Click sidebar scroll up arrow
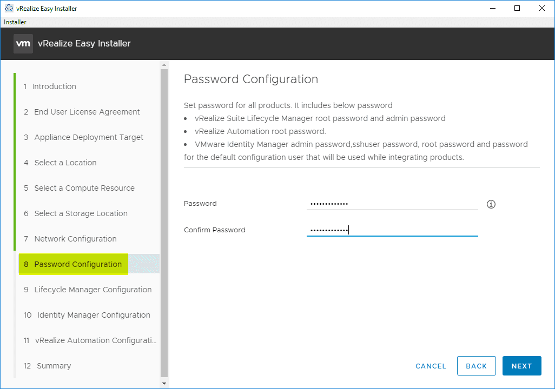 coord(164,65)
